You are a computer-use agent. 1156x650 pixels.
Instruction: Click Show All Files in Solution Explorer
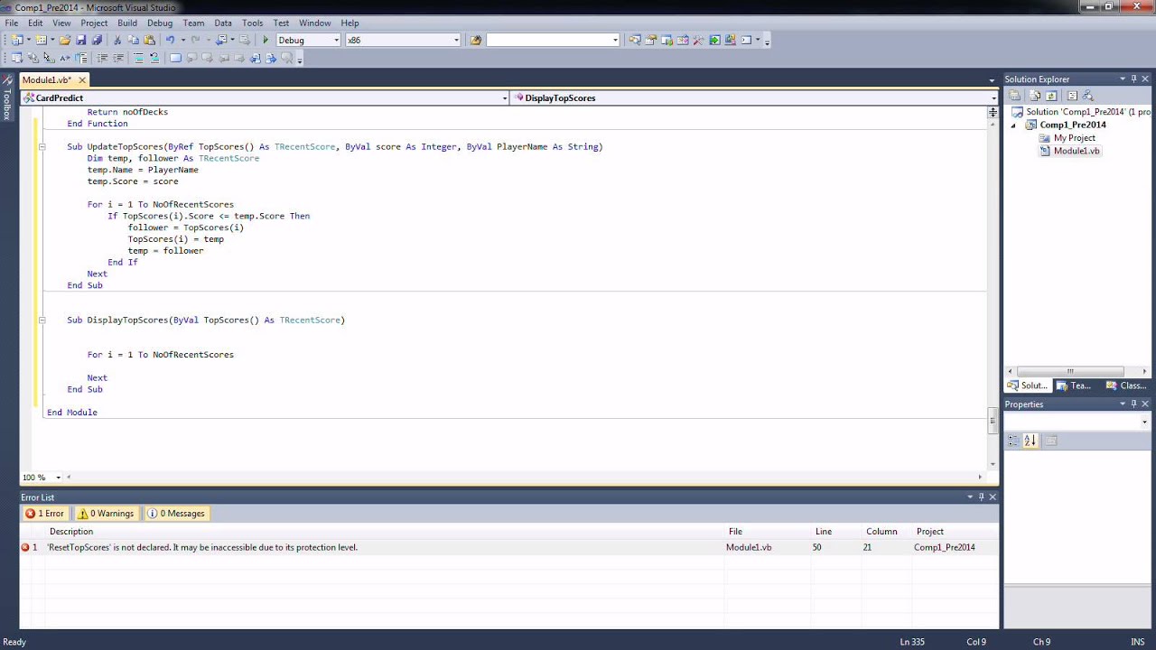pos(1035,95)
